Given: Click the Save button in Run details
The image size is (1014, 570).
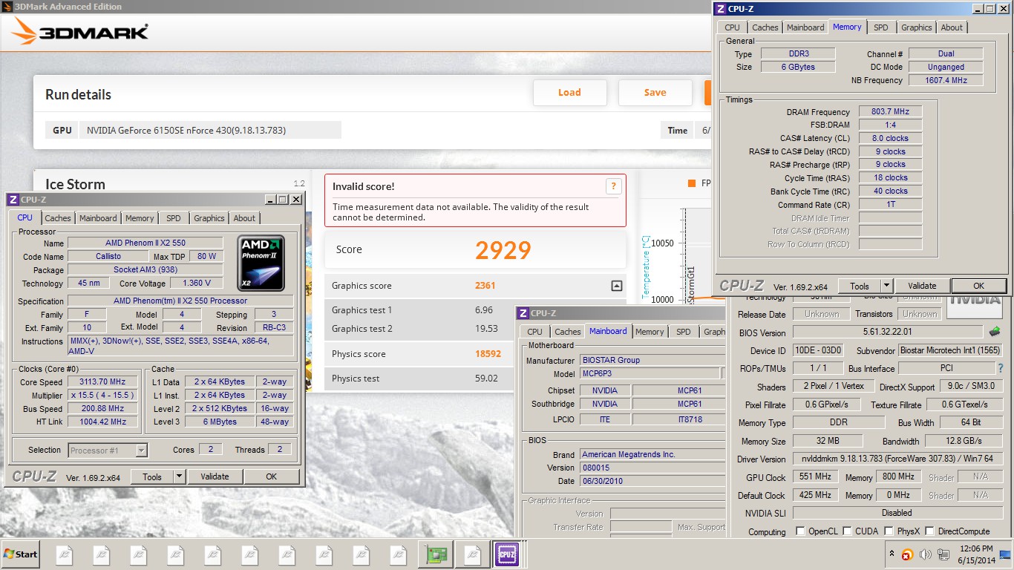Looking at the screenshot, I should coord(655,92).
